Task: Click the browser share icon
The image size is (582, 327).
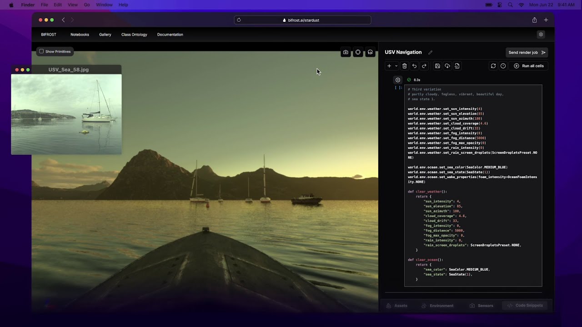Action: click(535, 20)
